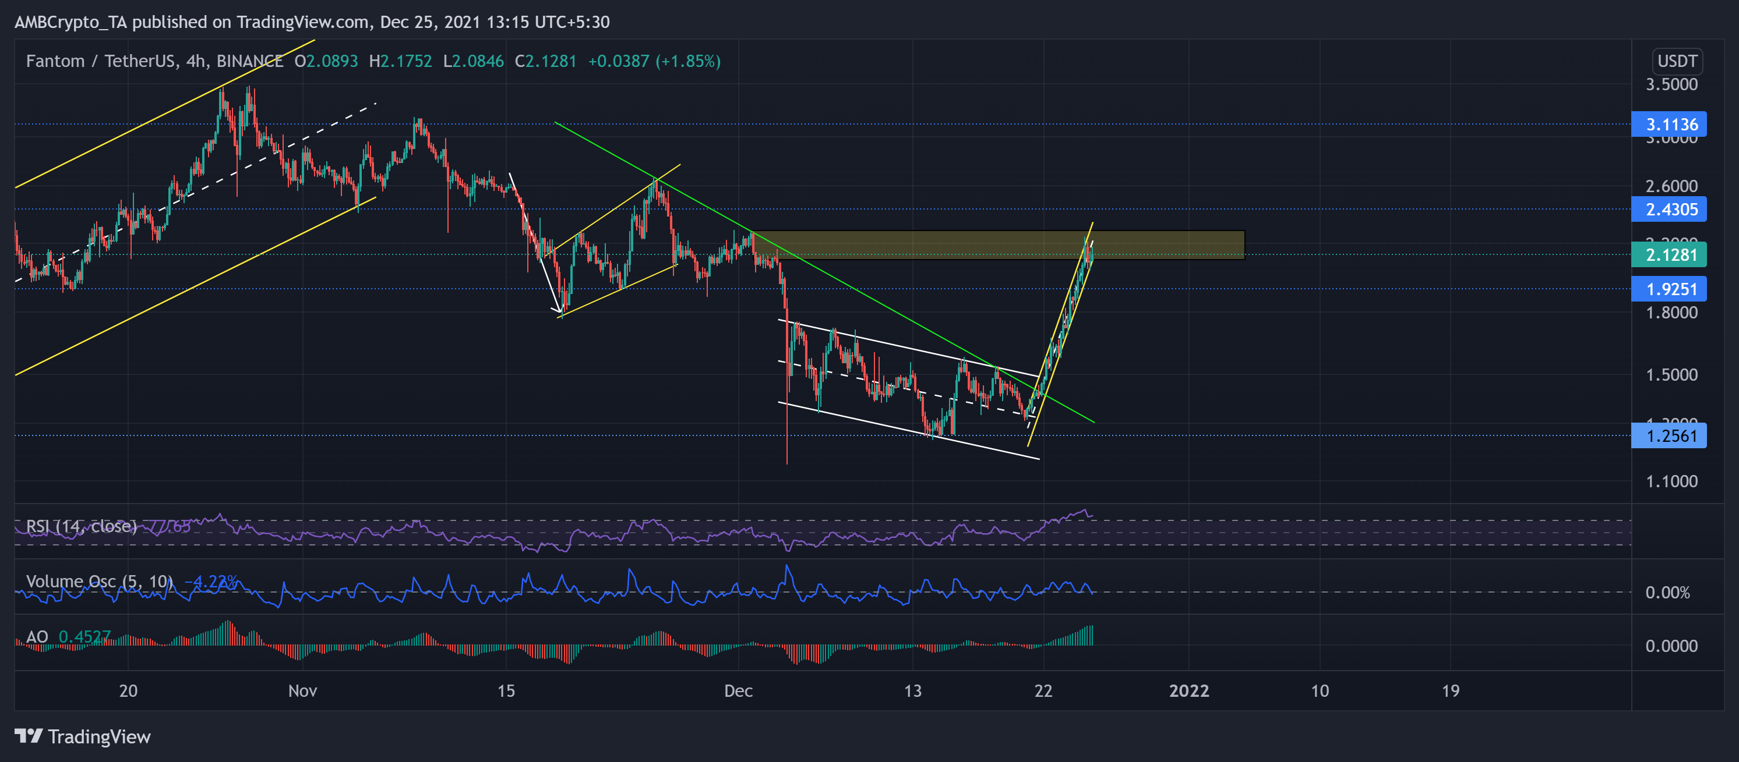Click the high value H2.1752 in header
The height and width of the screenshot is (762, 1739).
pyautogui.click(x=400, y=61)
